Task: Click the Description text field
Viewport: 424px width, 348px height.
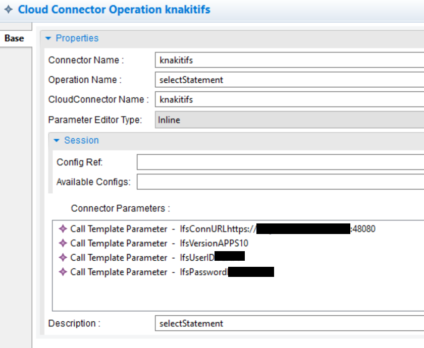Action: [289, 323]
